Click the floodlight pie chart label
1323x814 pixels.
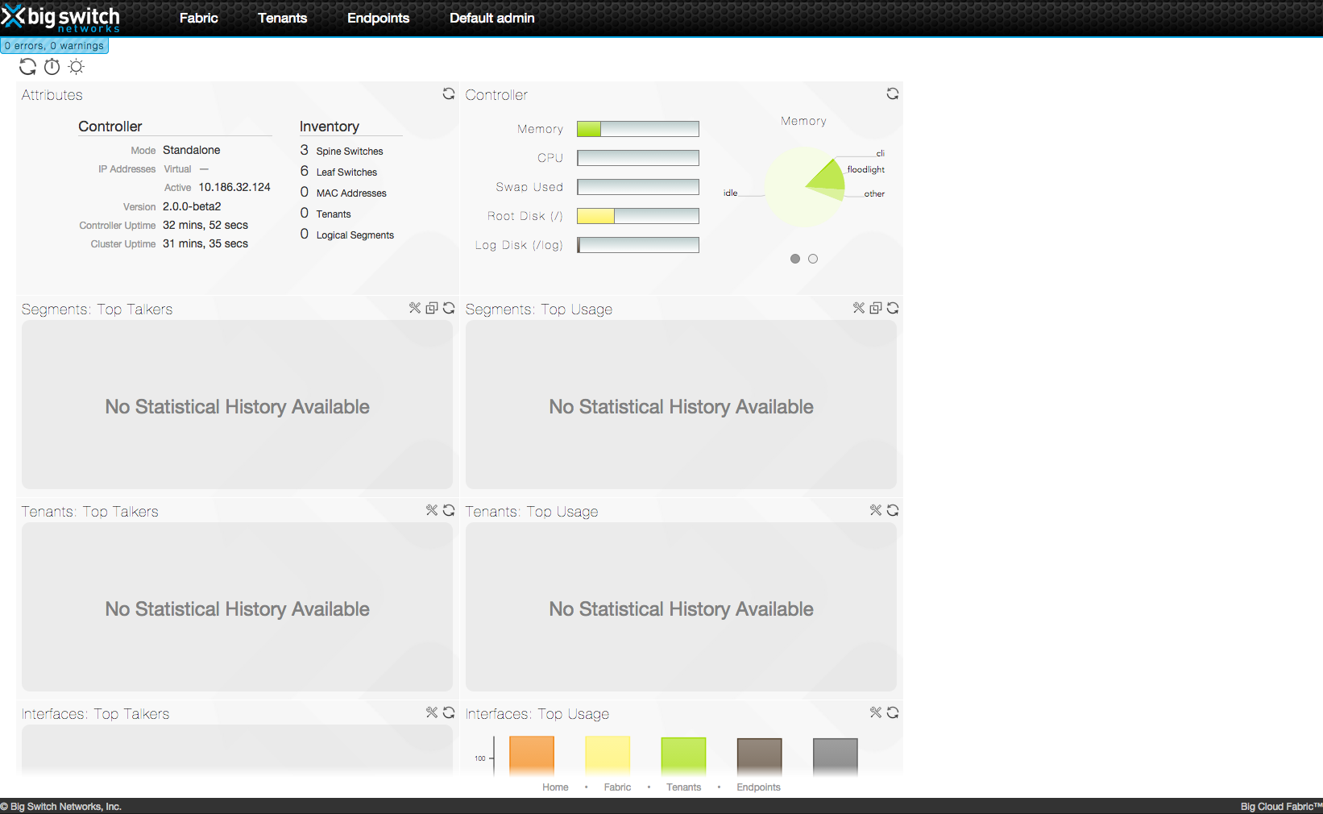(866, 169)
